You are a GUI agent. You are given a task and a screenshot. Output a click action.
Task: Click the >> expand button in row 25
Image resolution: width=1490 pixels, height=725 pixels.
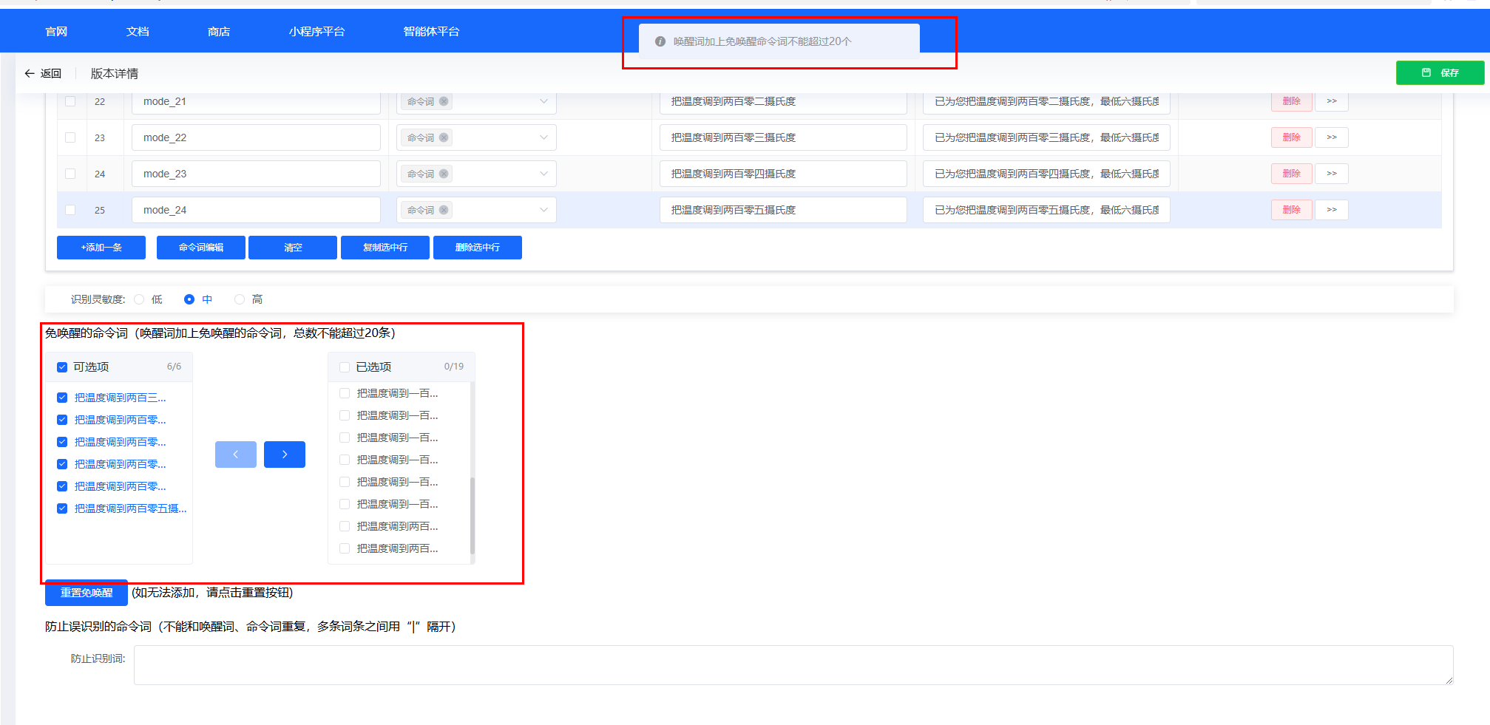pyautogui.click(x=1331, y=210)
